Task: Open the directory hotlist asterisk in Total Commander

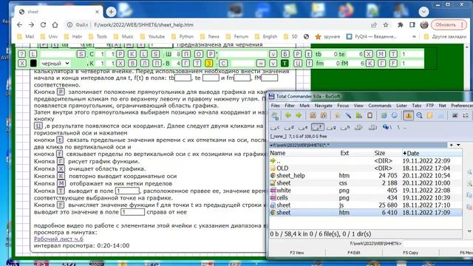Action: point(452,145)
